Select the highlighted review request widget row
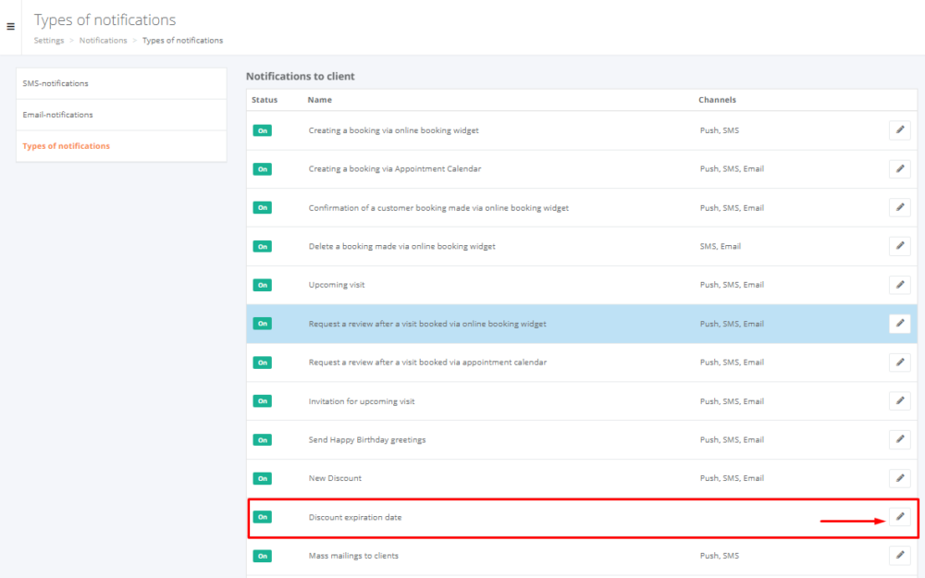Viewport: 925px width, 578px height. (x=427, y=324)
